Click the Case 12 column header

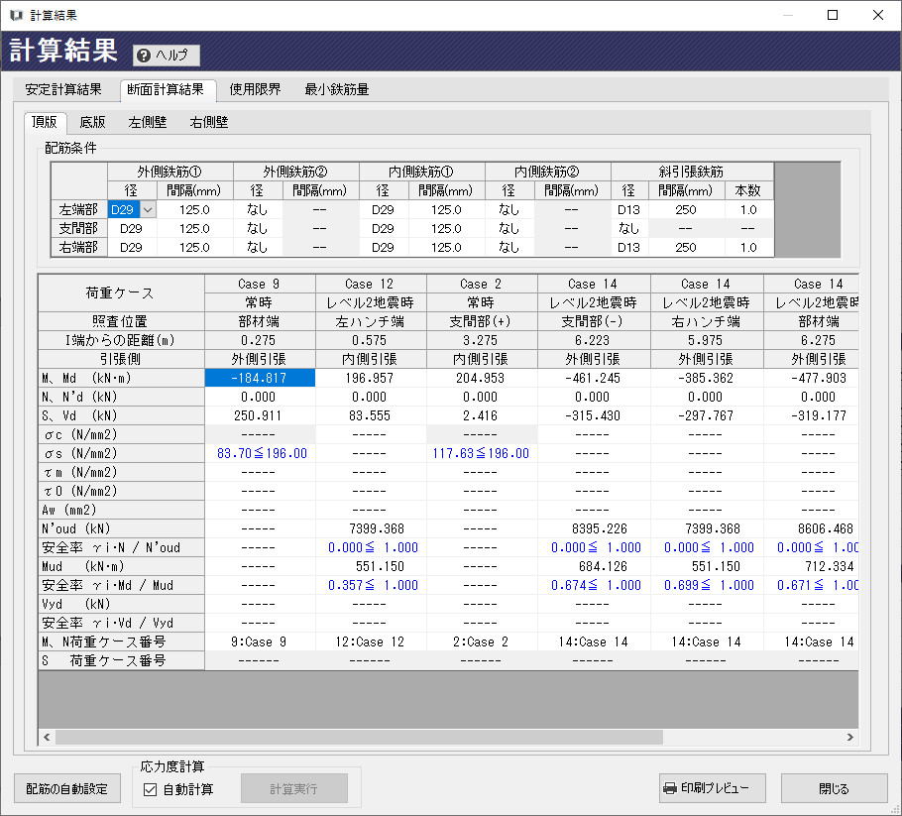point(370,284)
